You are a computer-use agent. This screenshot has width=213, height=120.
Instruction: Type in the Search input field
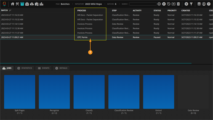[x=143, y=4]
